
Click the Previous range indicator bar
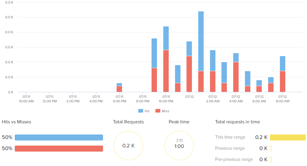pos(271,149)
